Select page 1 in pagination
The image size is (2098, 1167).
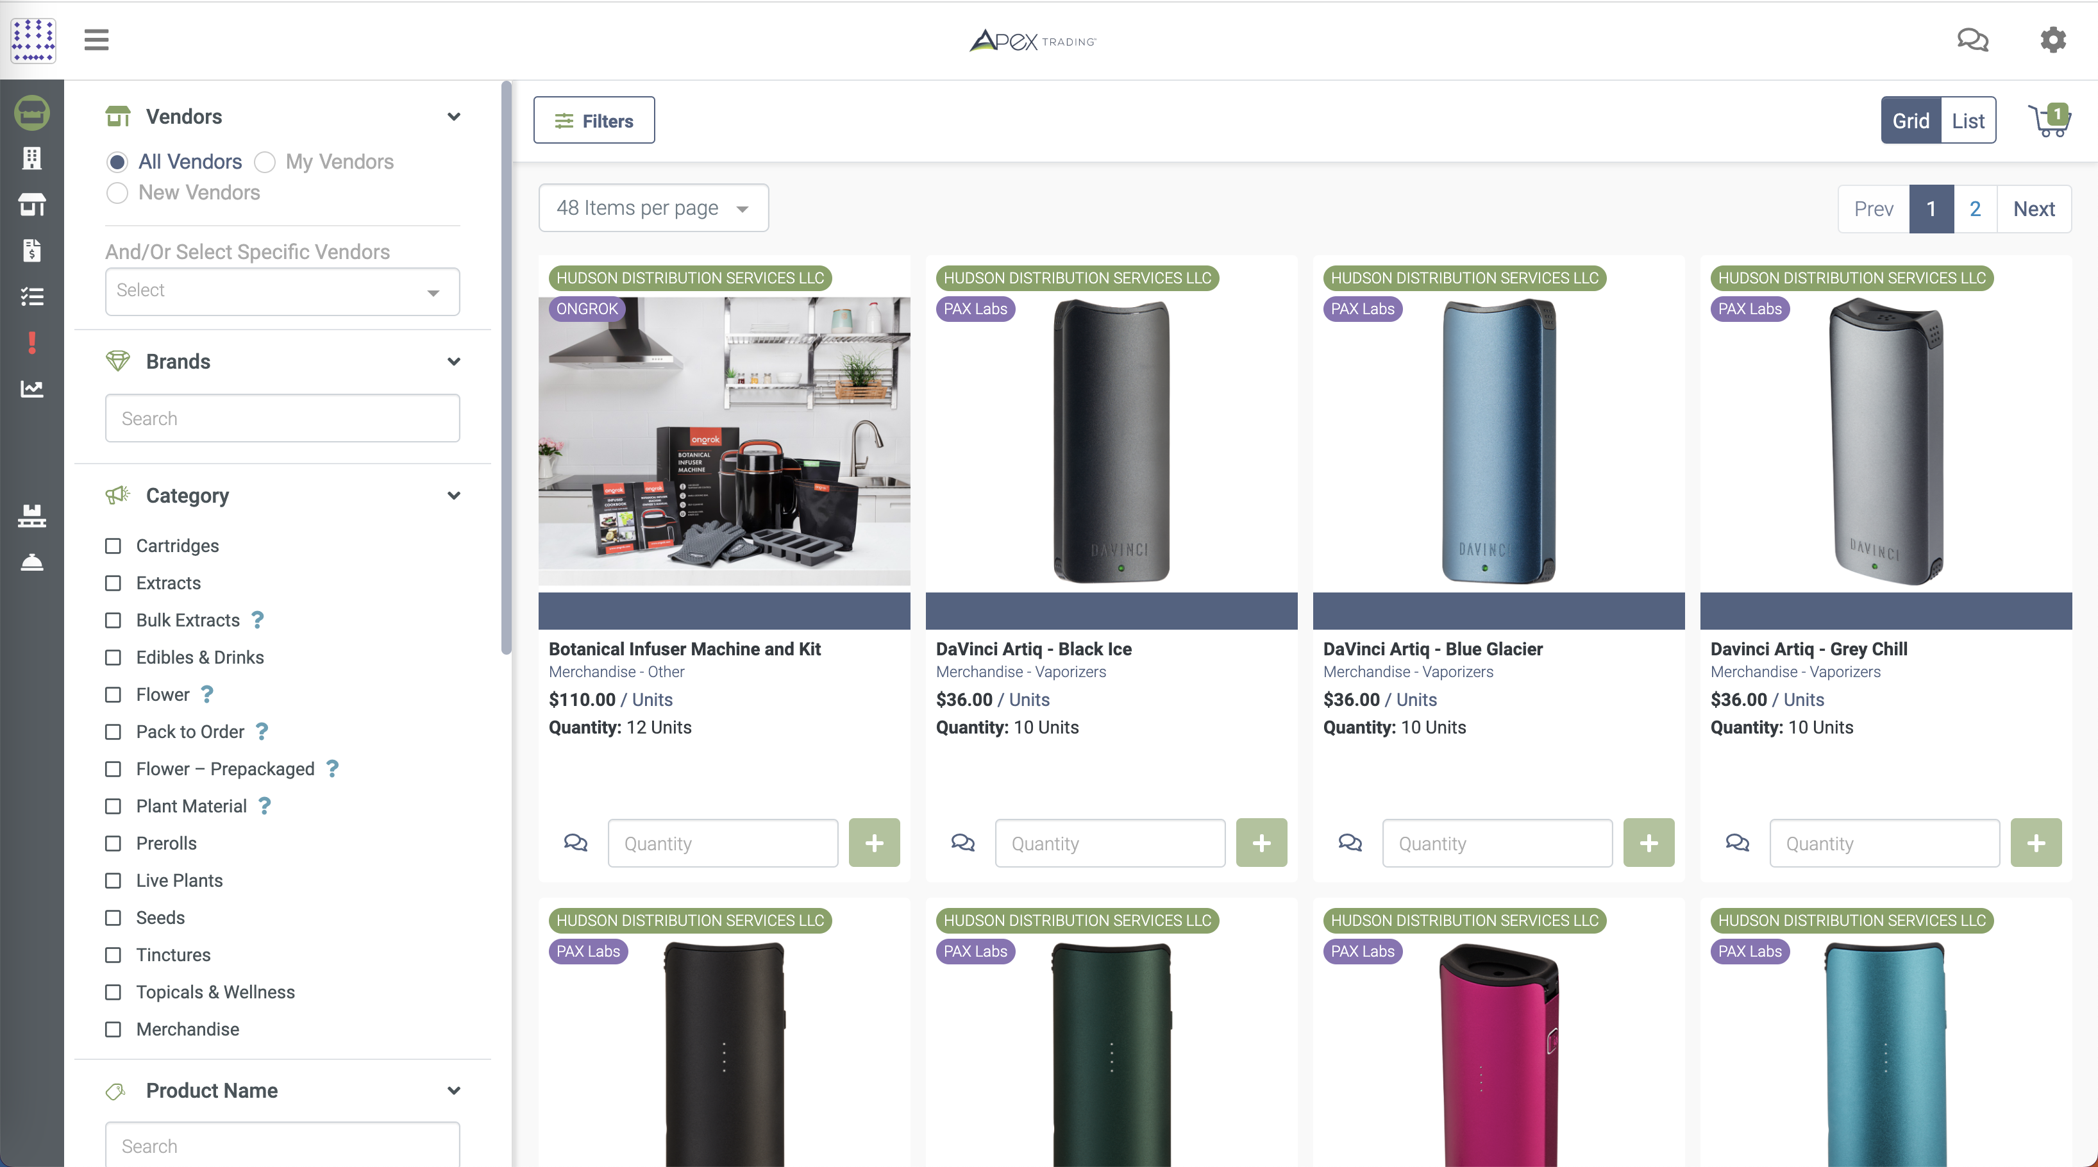click(1931, 209)
